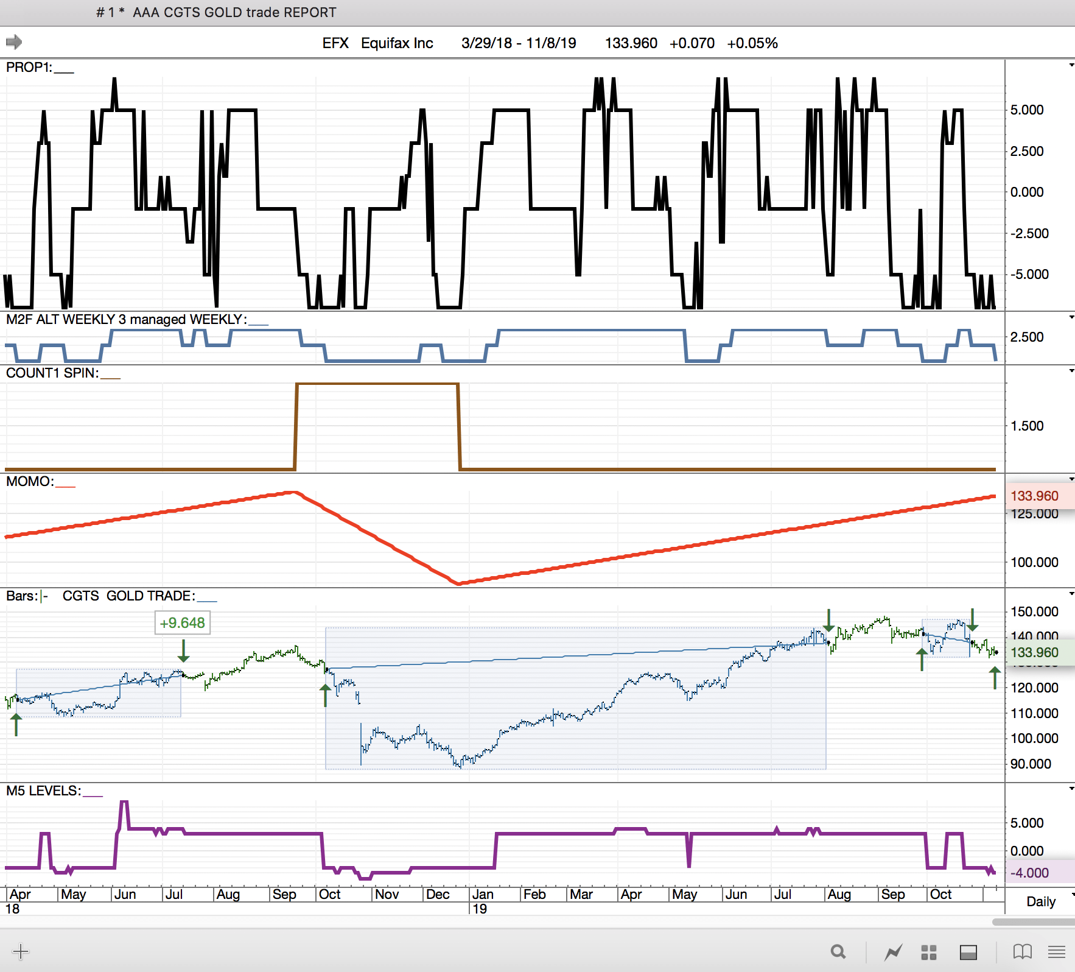Switch to the four-square grid view
The image size is (1075, 972).
pyautogui.click(x=929, y=952)
